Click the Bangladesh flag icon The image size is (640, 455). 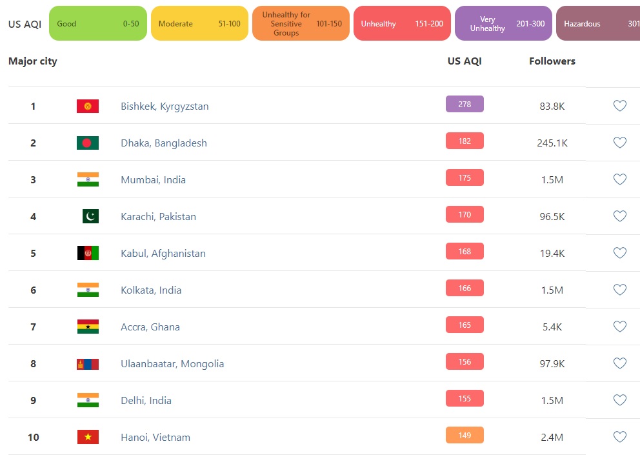point(88,143)
